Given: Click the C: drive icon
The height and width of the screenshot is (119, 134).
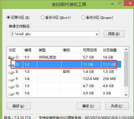Looking at the screenshot, I should click(11, 57).
